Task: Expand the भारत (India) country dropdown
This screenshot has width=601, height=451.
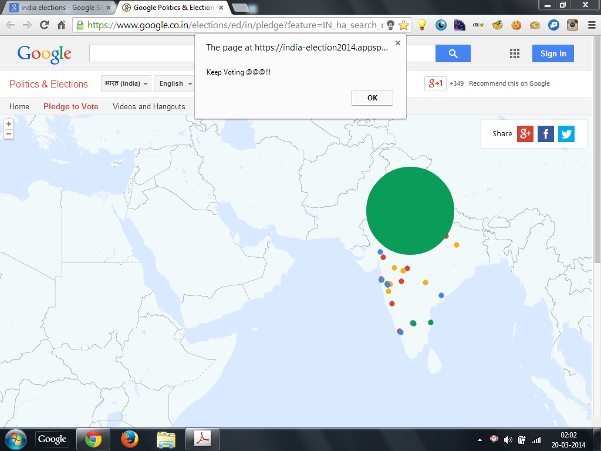Action: coord(126,83)
